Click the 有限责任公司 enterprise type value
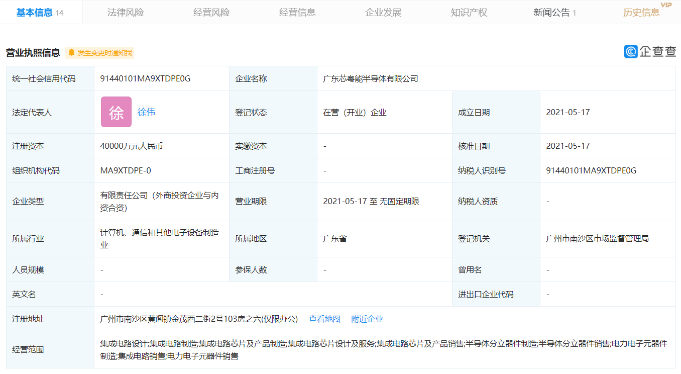Image resolution: width=681 pixels, height=374 pixels. 160,202
